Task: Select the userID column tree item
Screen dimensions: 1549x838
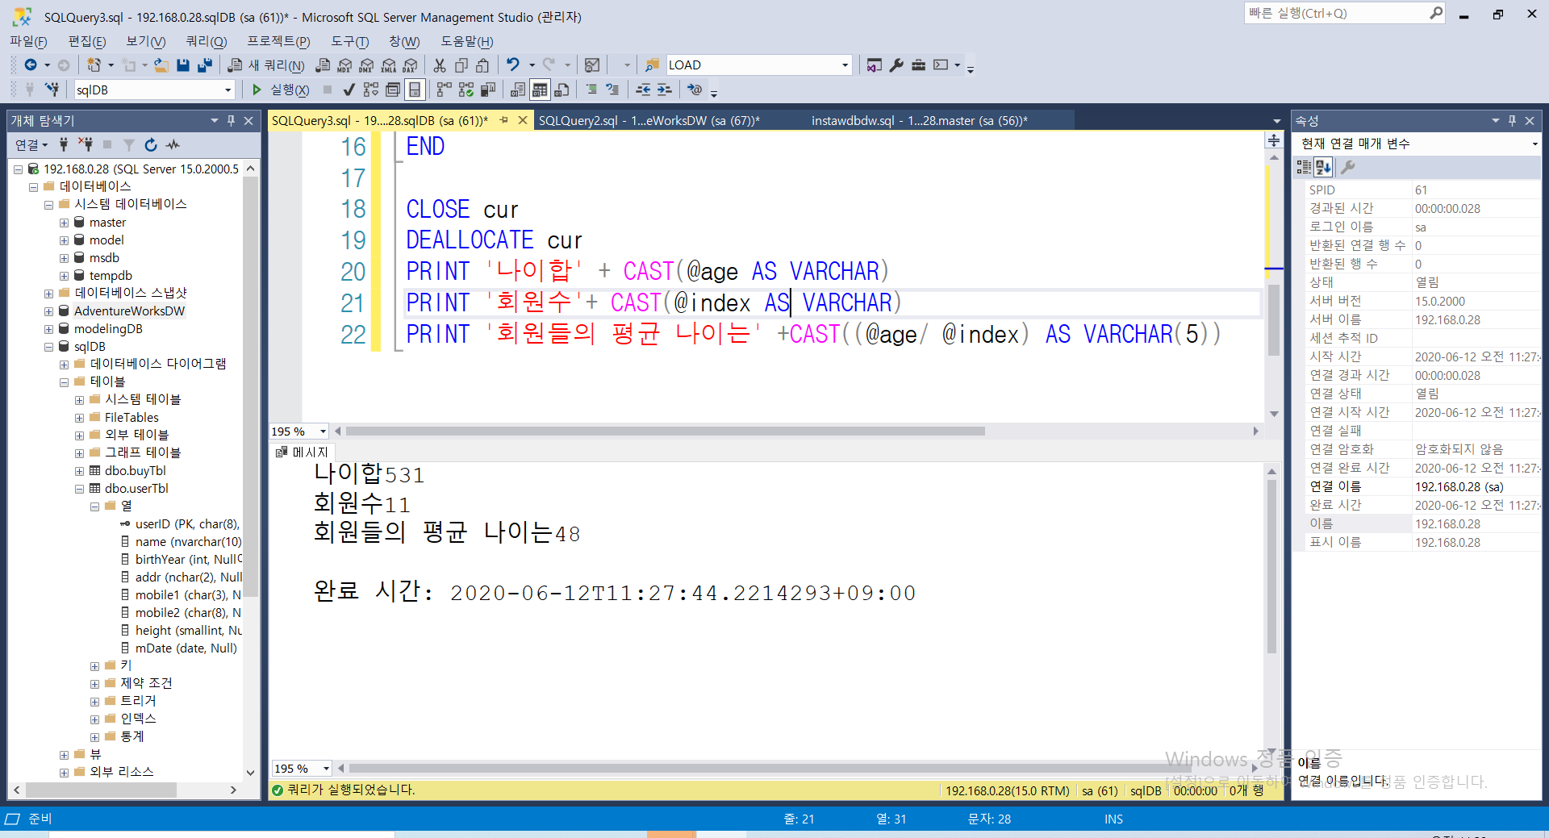Action: click(181, 524)
